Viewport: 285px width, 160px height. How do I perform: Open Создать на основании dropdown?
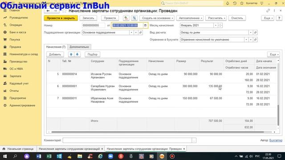pyautogui.click(x=157, y=18)
